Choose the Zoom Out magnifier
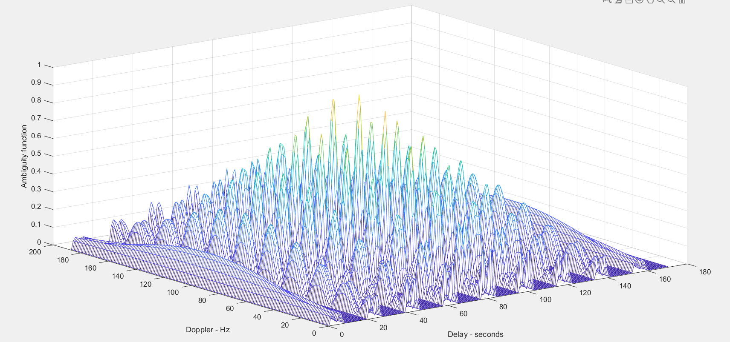This screenshot has height=342, width=730. coord(671,1)
